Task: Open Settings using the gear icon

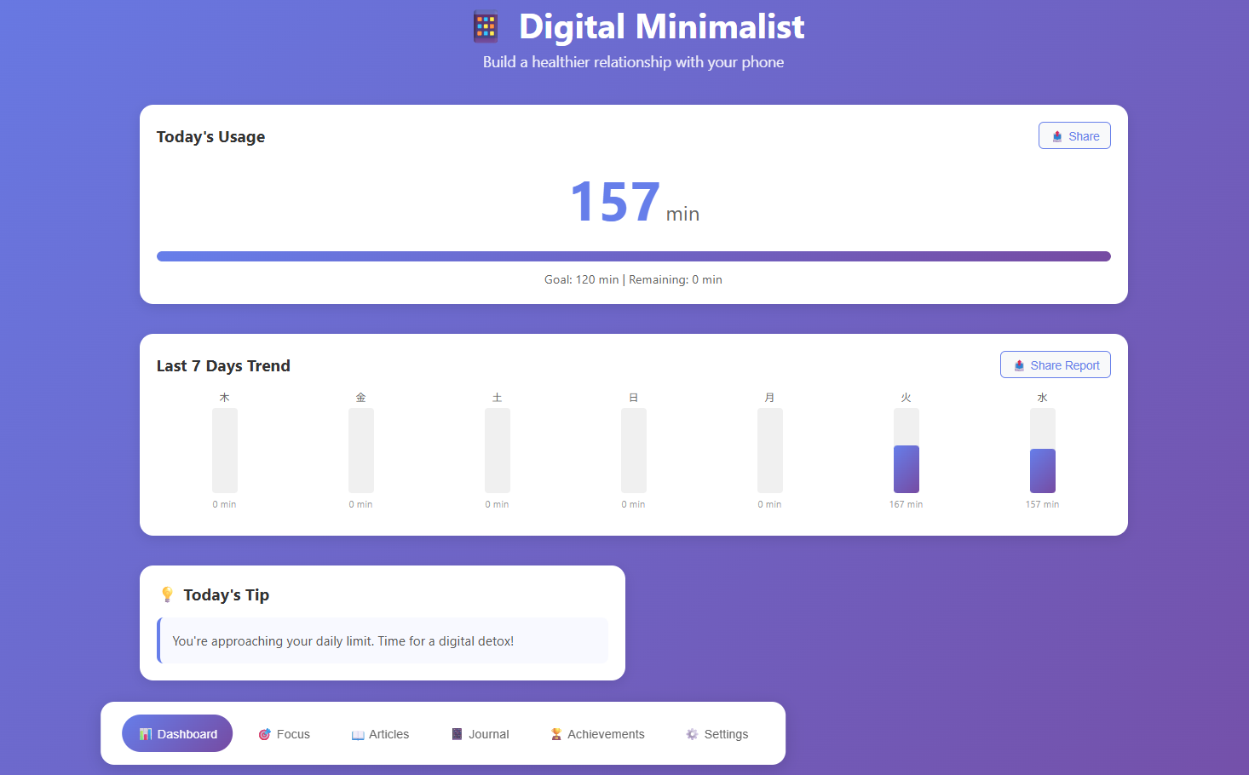Action: pyautogui.click(x=690, y=733)
